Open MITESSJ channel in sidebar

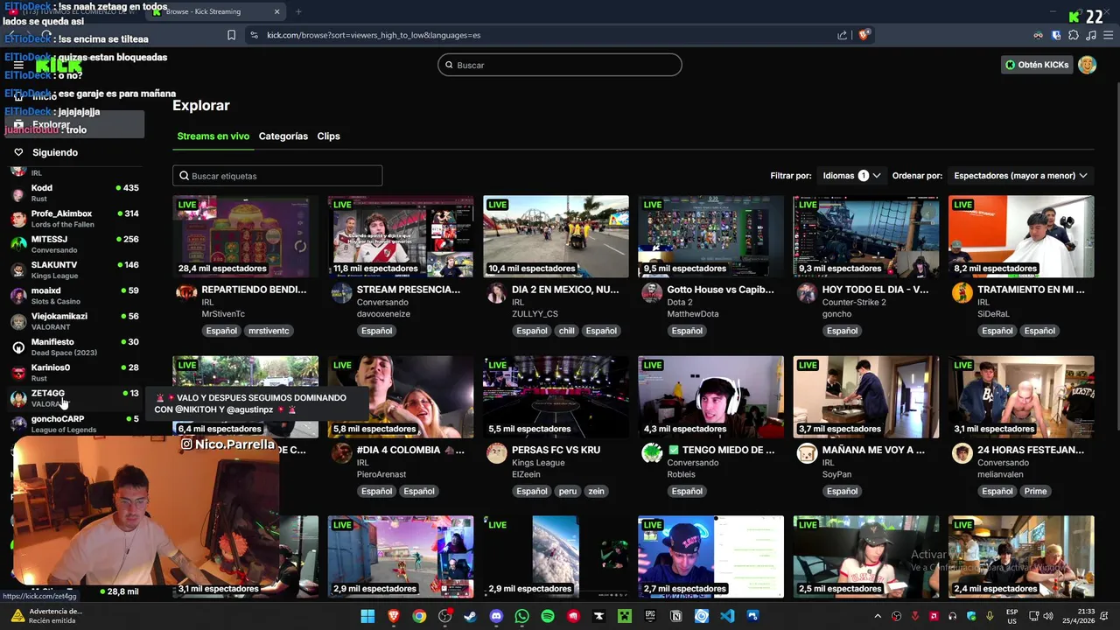tap(74, 244)
